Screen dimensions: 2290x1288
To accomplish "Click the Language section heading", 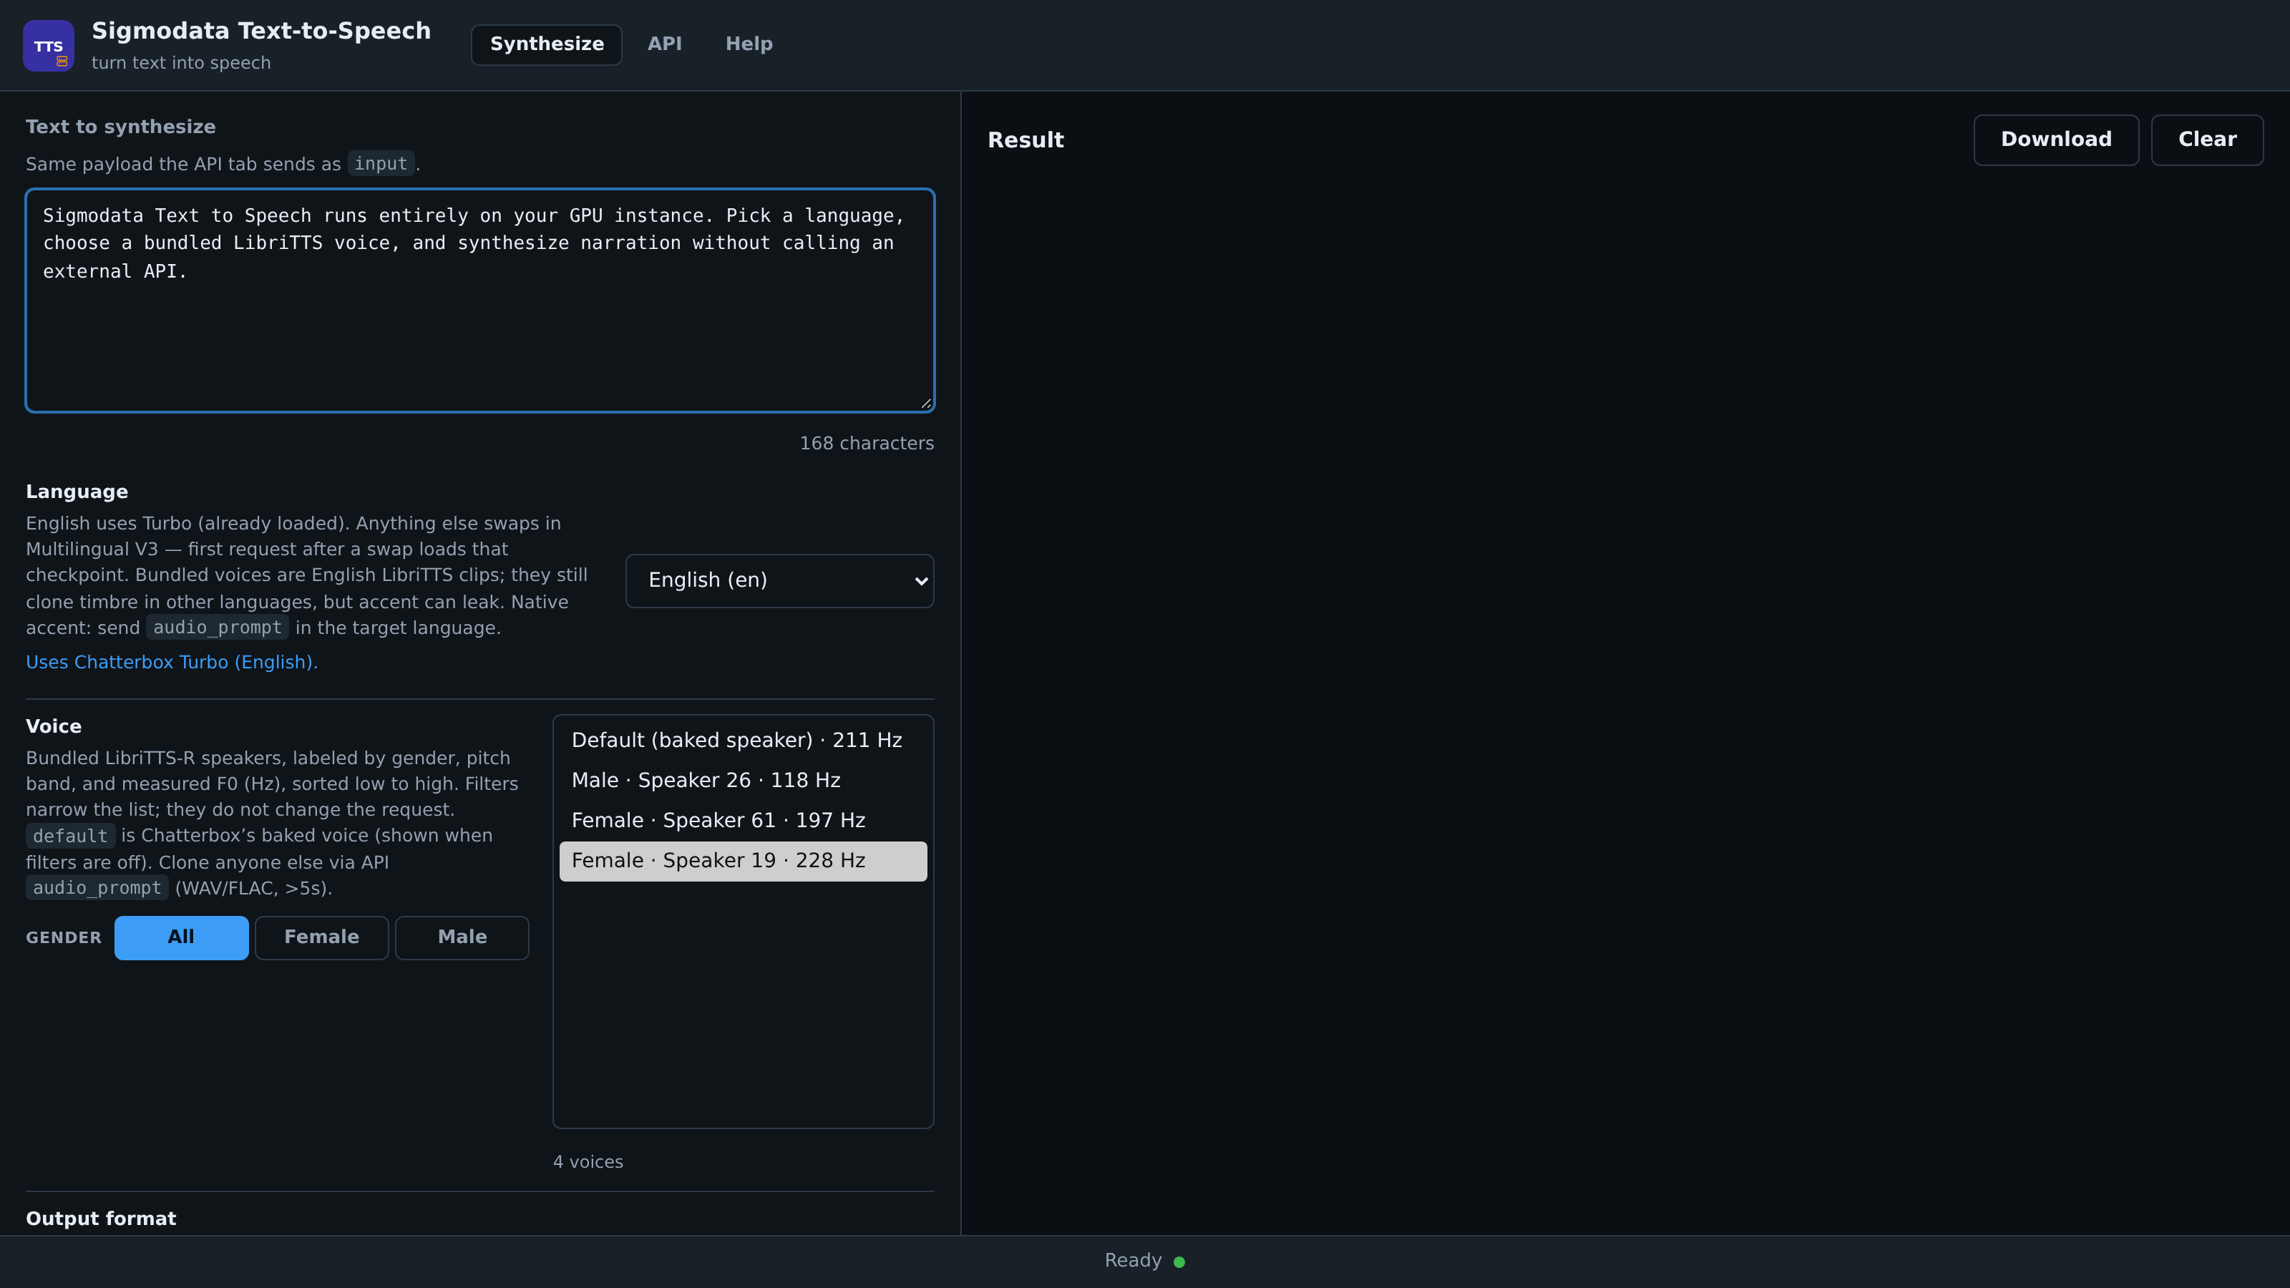I will pos(77,492).
